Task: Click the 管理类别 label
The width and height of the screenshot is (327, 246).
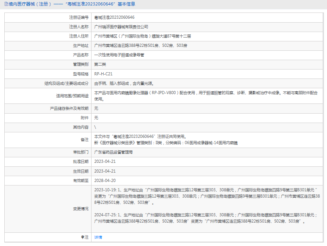Action: [81, 64]
